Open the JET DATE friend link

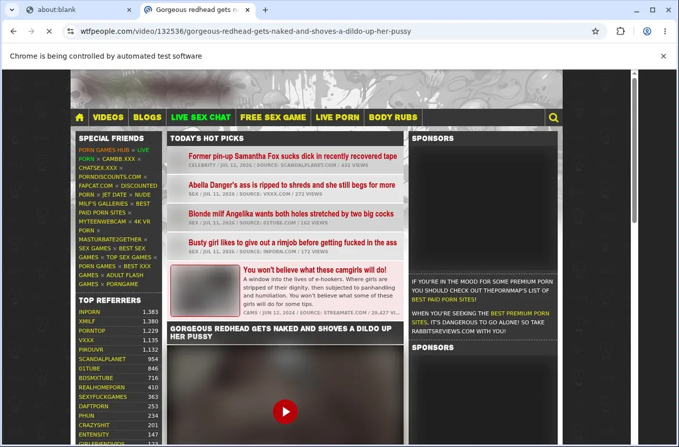(114, 195)
